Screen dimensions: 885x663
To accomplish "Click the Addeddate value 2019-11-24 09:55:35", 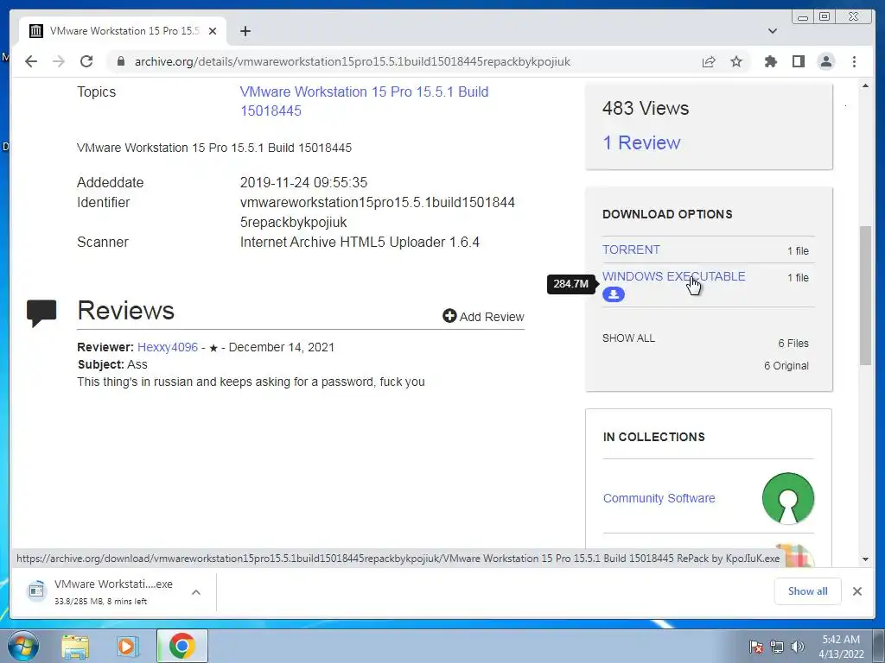I will click(303, 183).
